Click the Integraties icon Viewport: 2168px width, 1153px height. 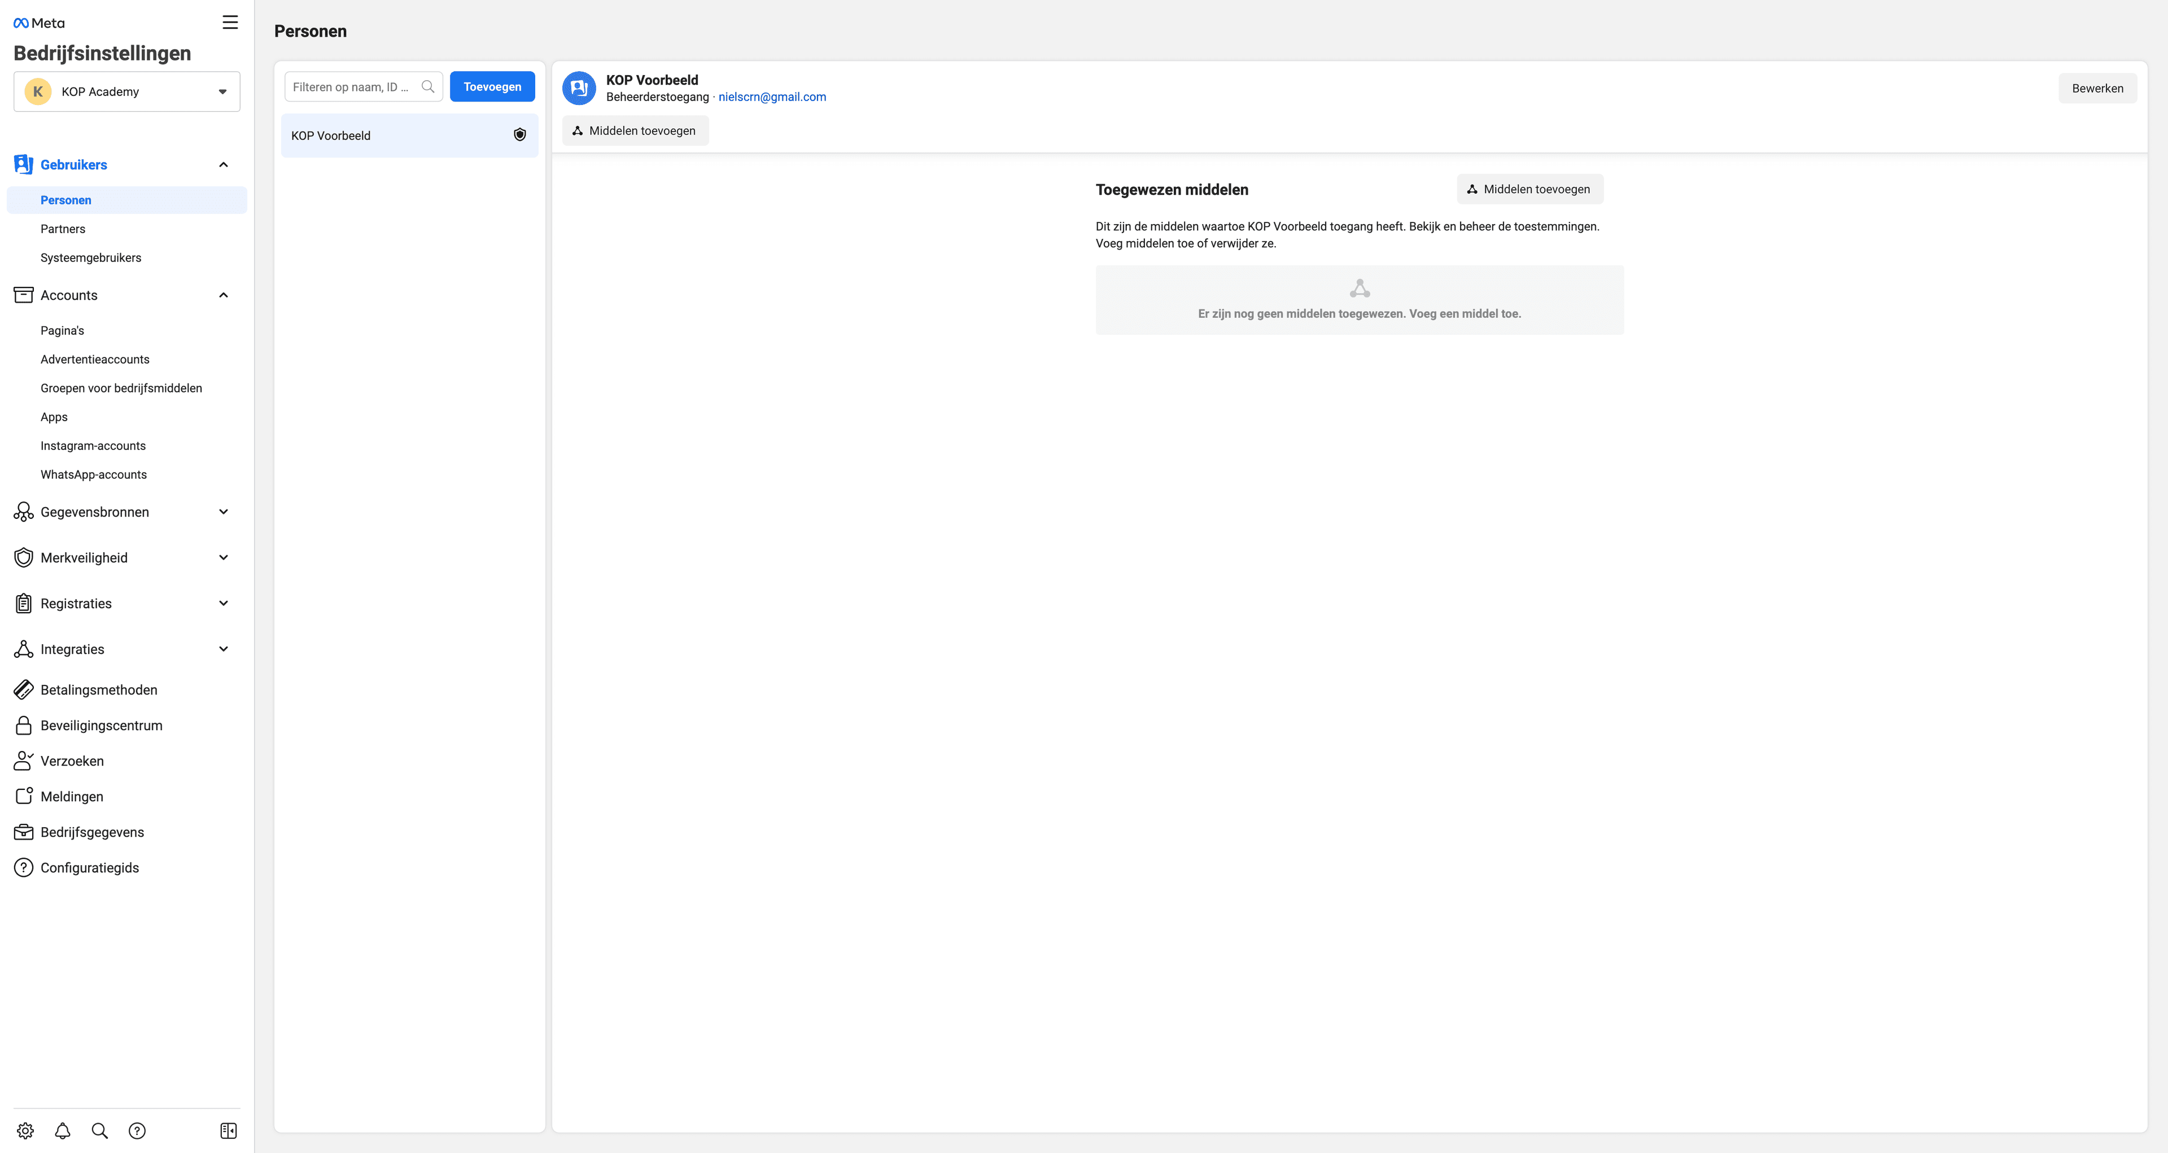[24, 649]
